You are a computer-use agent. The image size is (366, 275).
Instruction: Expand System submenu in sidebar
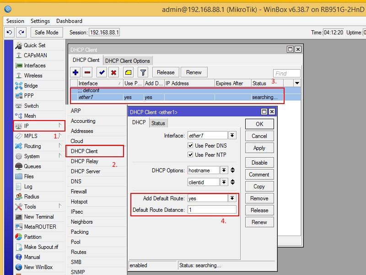pos(60,156)
